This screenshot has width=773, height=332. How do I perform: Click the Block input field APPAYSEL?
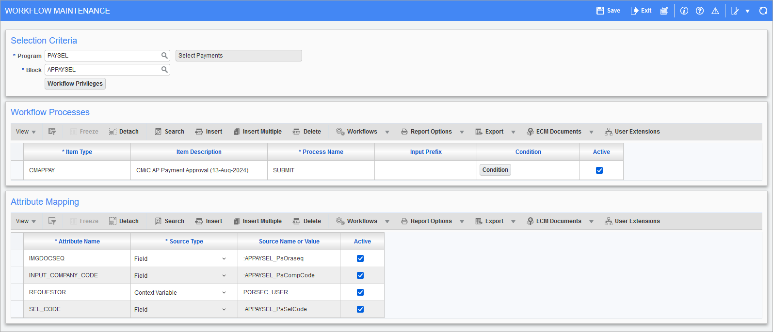click(107, 70)
